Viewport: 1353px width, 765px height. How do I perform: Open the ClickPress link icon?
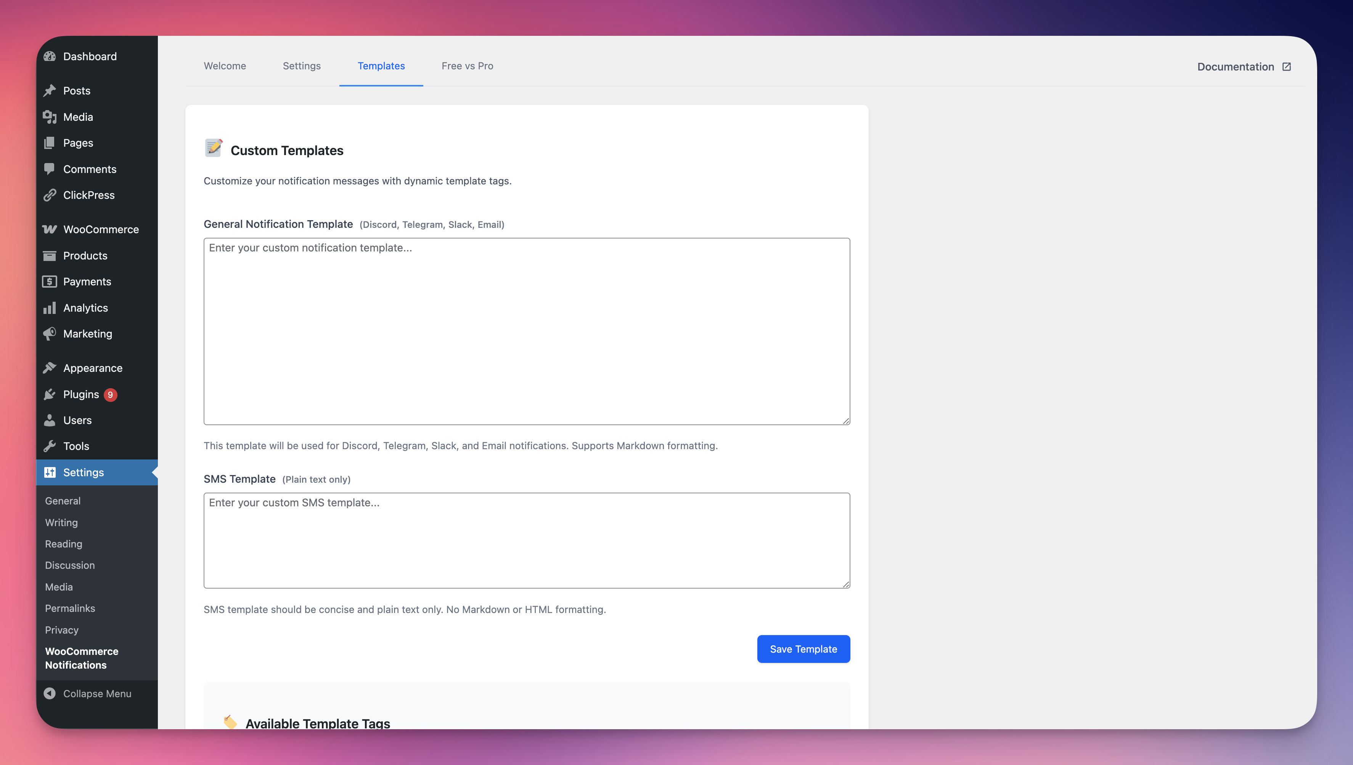(x=50, y=195)
